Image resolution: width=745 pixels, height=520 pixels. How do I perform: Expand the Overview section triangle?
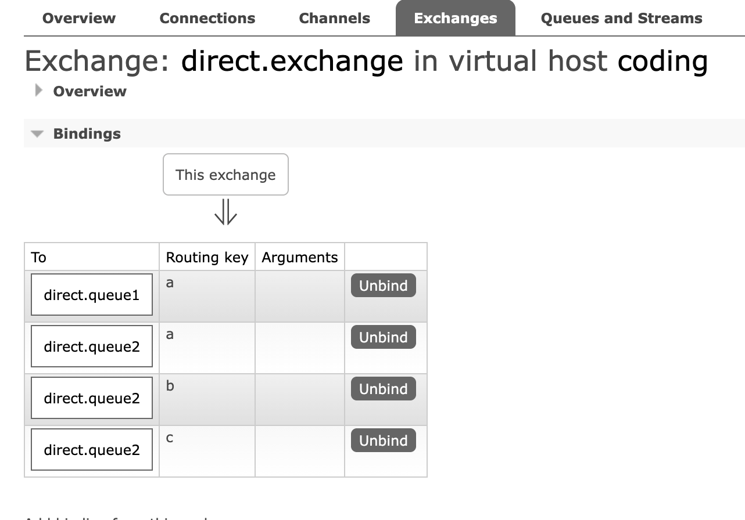[39, 91]
